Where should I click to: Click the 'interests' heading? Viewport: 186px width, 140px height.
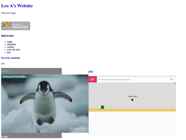[x=7, y=36]
